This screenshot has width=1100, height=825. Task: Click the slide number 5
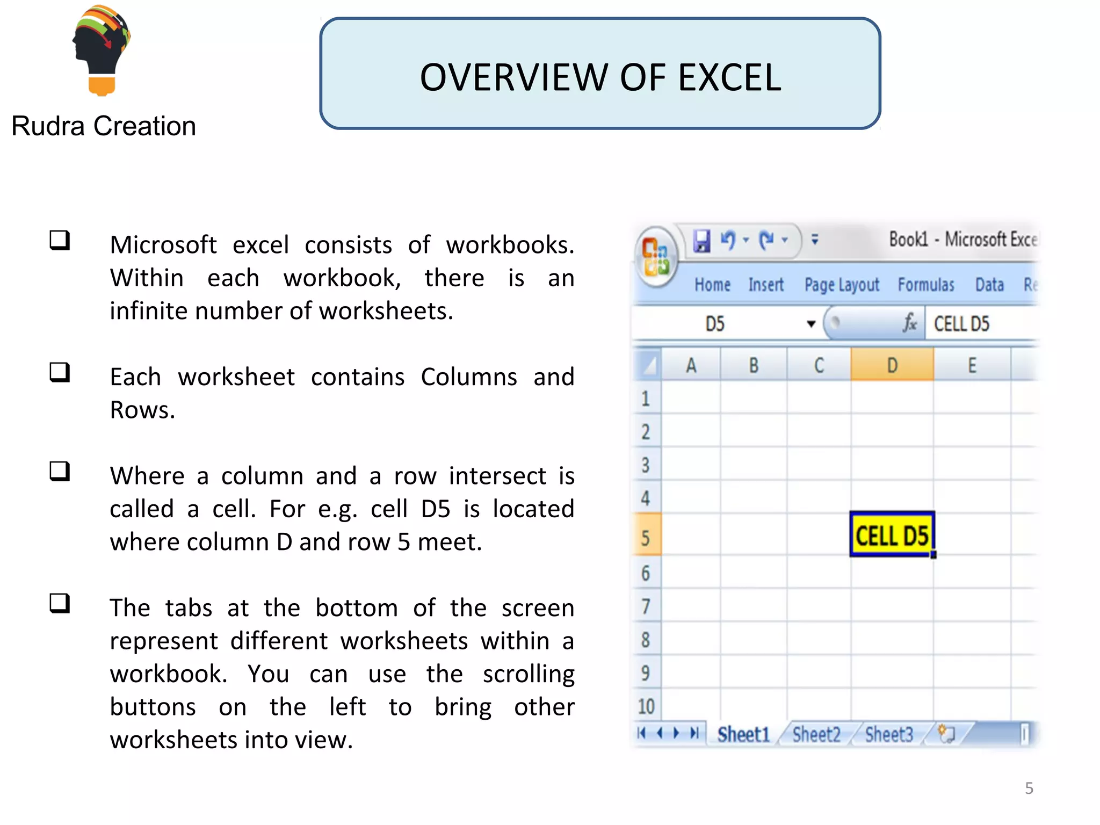1029,788
